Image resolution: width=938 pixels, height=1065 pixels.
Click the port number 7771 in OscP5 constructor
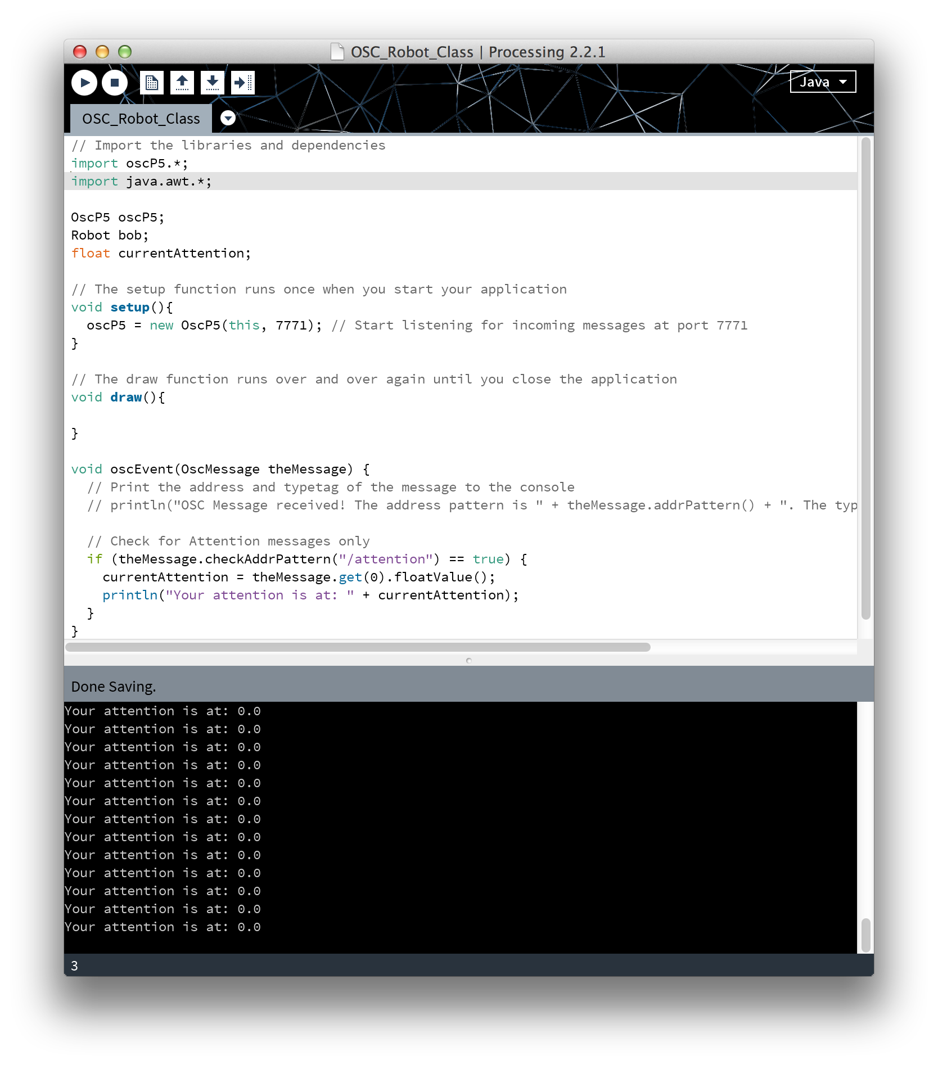[x=291, y=325]
